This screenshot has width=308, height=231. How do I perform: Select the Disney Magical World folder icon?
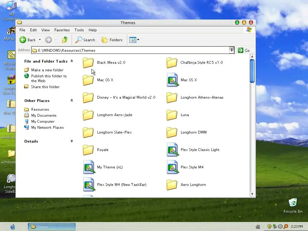88,98
